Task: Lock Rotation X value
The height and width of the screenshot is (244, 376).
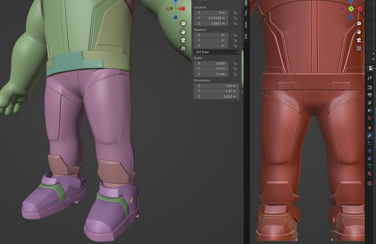Action: point(235,35)
